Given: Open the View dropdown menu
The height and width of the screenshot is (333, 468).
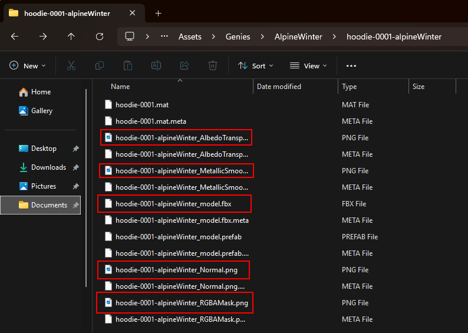Looking at the screenshot, I should coord(308,65).
